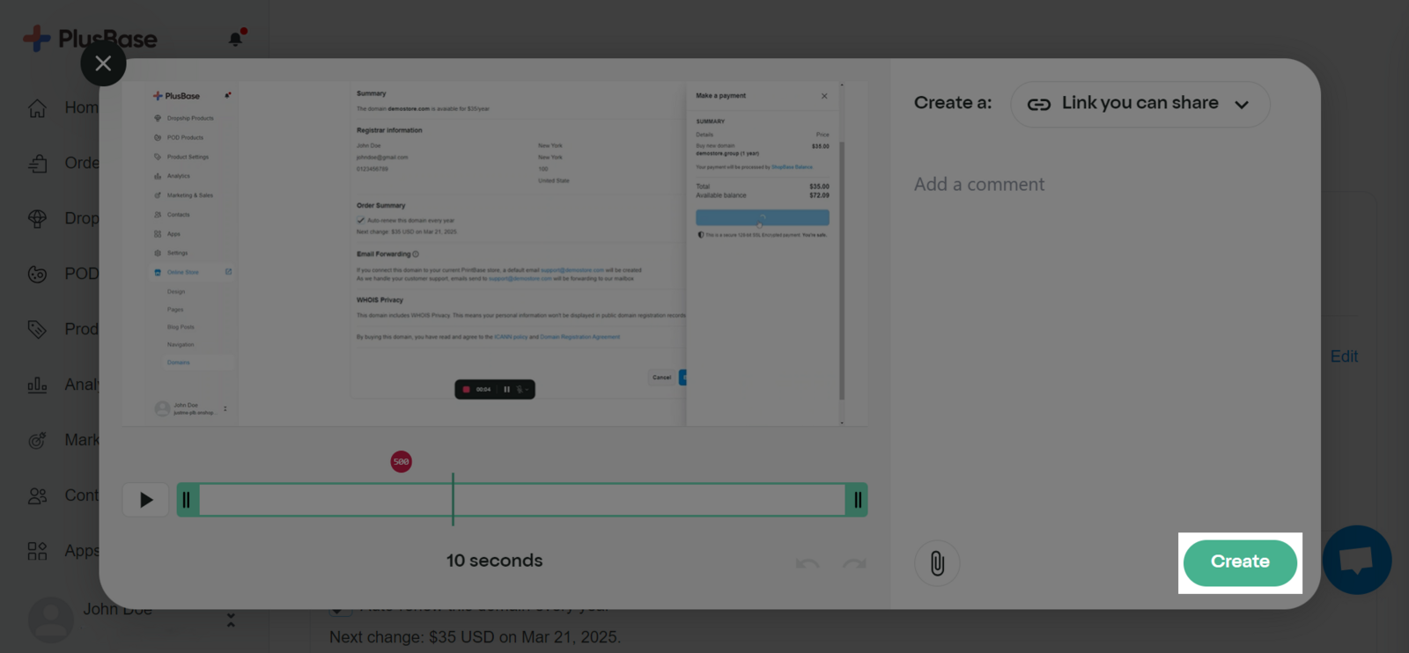Click the PlusBase logo

[x=90, y=39]
